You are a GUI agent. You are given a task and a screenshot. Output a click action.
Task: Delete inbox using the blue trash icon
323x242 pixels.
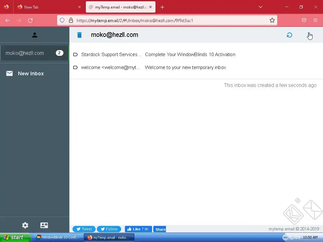pyautogui.click(x=79, y=35)
